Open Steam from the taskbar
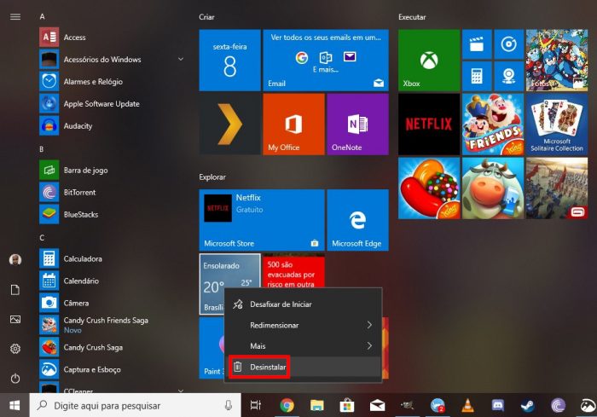597x417 pixels. [528, 406]
